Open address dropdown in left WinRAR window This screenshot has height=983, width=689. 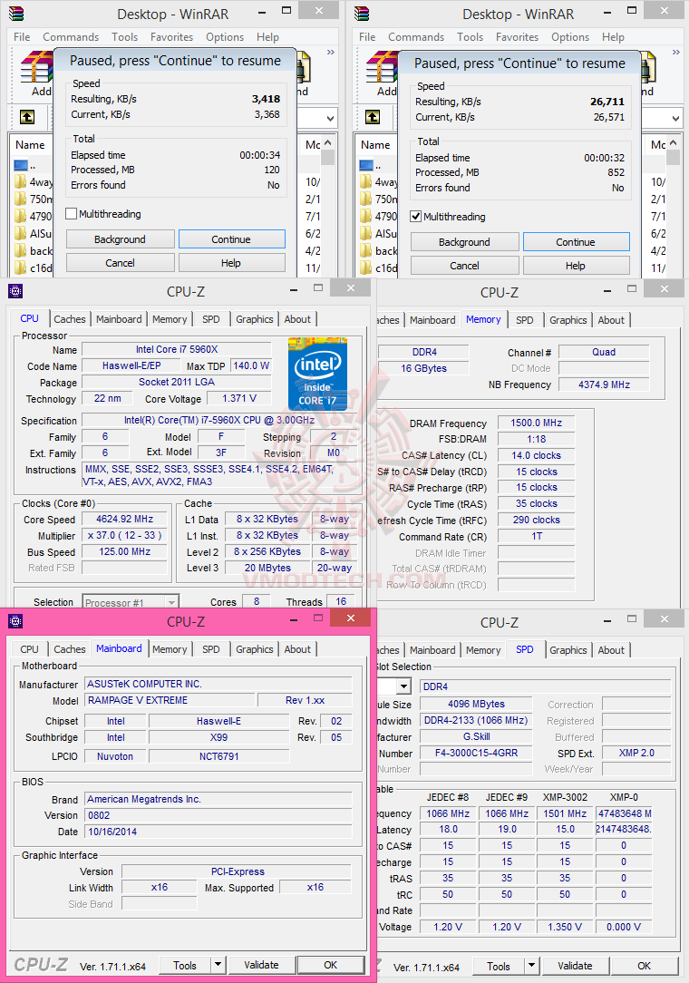pos(330,118)
